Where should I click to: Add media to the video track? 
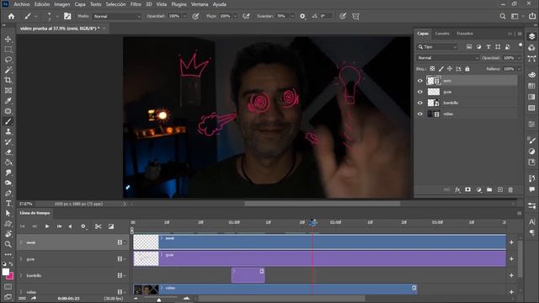[x=511, y=292]
